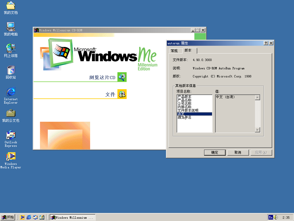Open the 开始 Start menu
Viewport: 294px width, 221px height.
(x=8, y=217)
